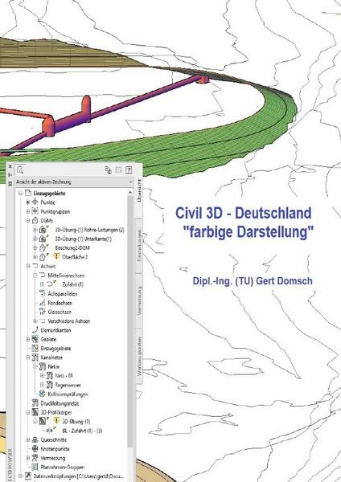Click the root drawing document icon

pyautogui.click(x=28, y=193)
